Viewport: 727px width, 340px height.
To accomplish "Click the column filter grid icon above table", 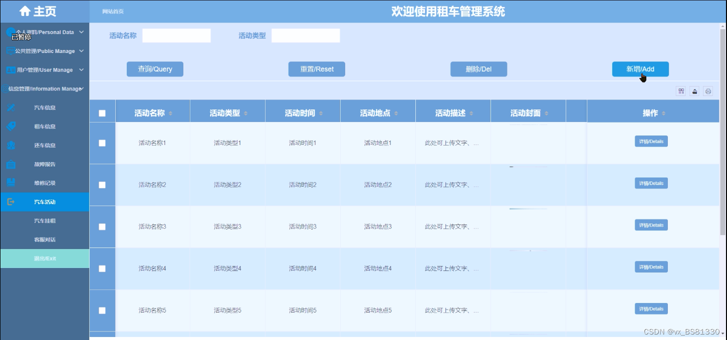I will pyautogui.click(x=681, y=91).
